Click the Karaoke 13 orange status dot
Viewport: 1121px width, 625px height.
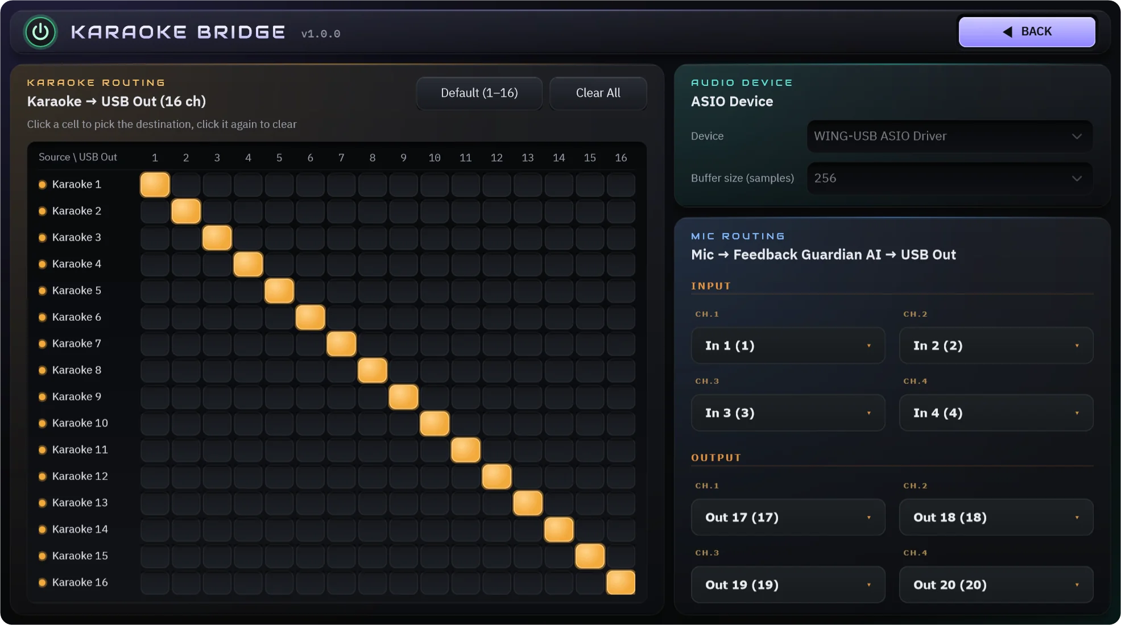click(x=42, y=503)
